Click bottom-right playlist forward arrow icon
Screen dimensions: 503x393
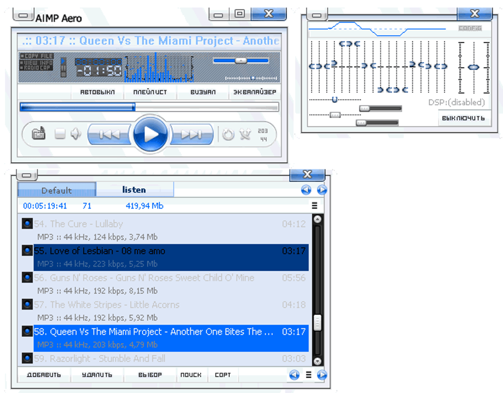[x=322, y=375]
